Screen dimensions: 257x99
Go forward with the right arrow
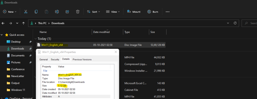click(x=11, y=23)
